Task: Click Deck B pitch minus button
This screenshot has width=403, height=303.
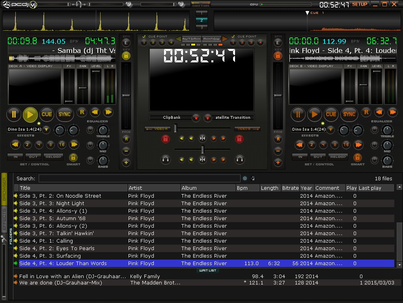Action: [278, 151]
